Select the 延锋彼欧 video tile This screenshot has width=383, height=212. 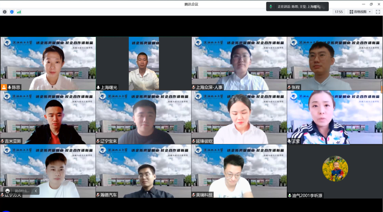239,117
